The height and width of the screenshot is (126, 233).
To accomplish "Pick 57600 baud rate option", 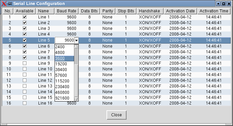I will click(64, 75).
